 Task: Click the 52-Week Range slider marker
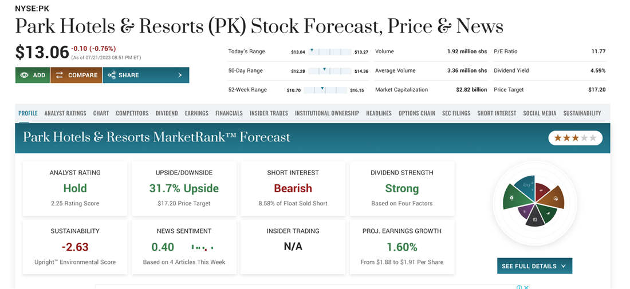pyautogui.click(x=322, y=89)
